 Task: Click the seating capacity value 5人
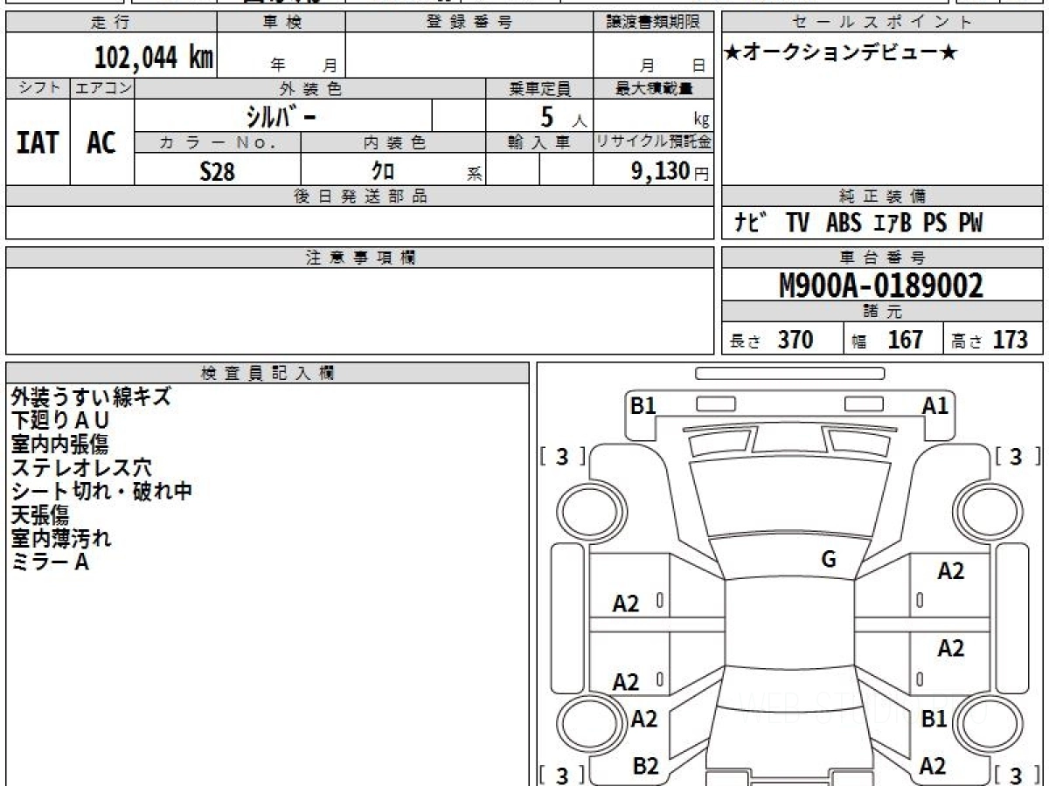(563, 117)
